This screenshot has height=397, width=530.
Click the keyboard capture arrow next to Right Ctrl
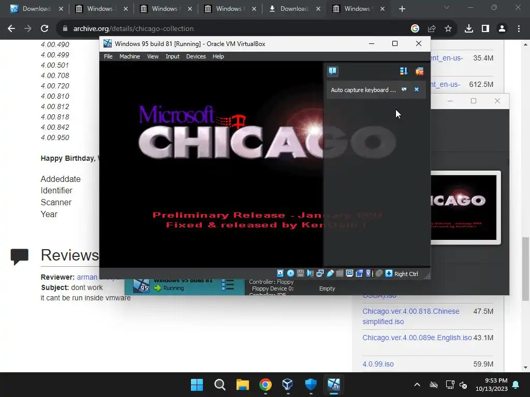coord(389,273)
